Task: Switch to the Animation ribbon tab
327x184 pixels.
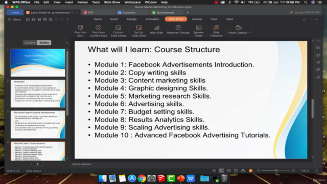Action: 152,19
